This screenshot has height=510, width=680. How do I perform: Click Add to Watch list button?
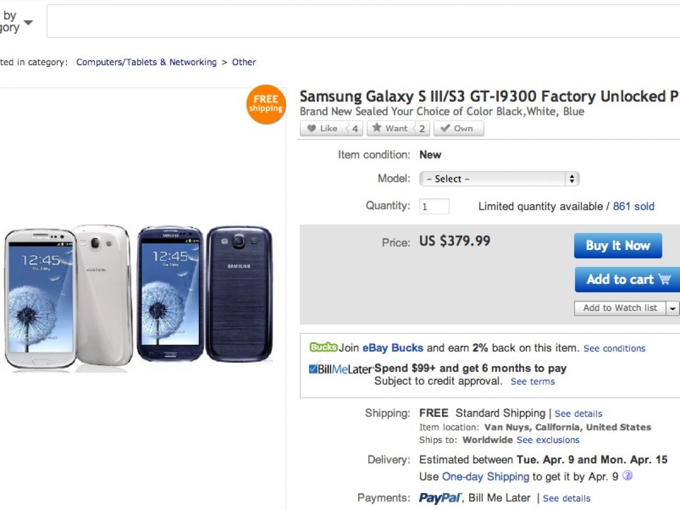[x=620, y=308]
